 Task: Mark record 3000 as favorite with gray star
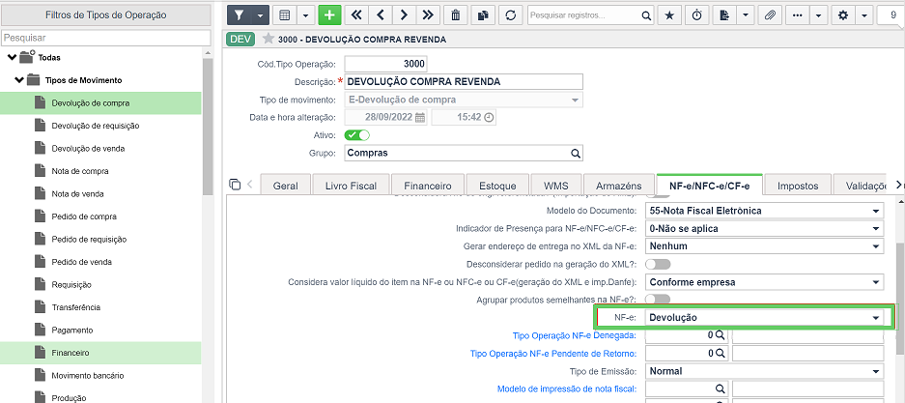coord(268,39)
